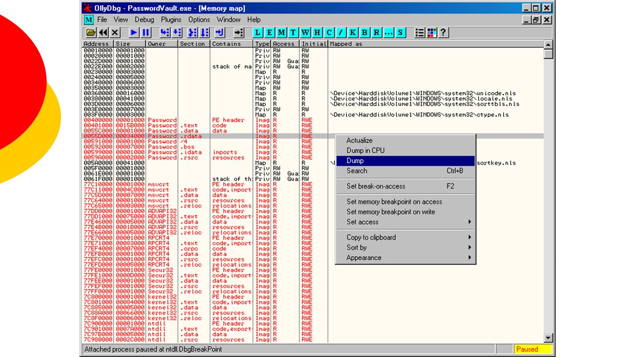Open the appearance colors grid icon

point(432,33)
